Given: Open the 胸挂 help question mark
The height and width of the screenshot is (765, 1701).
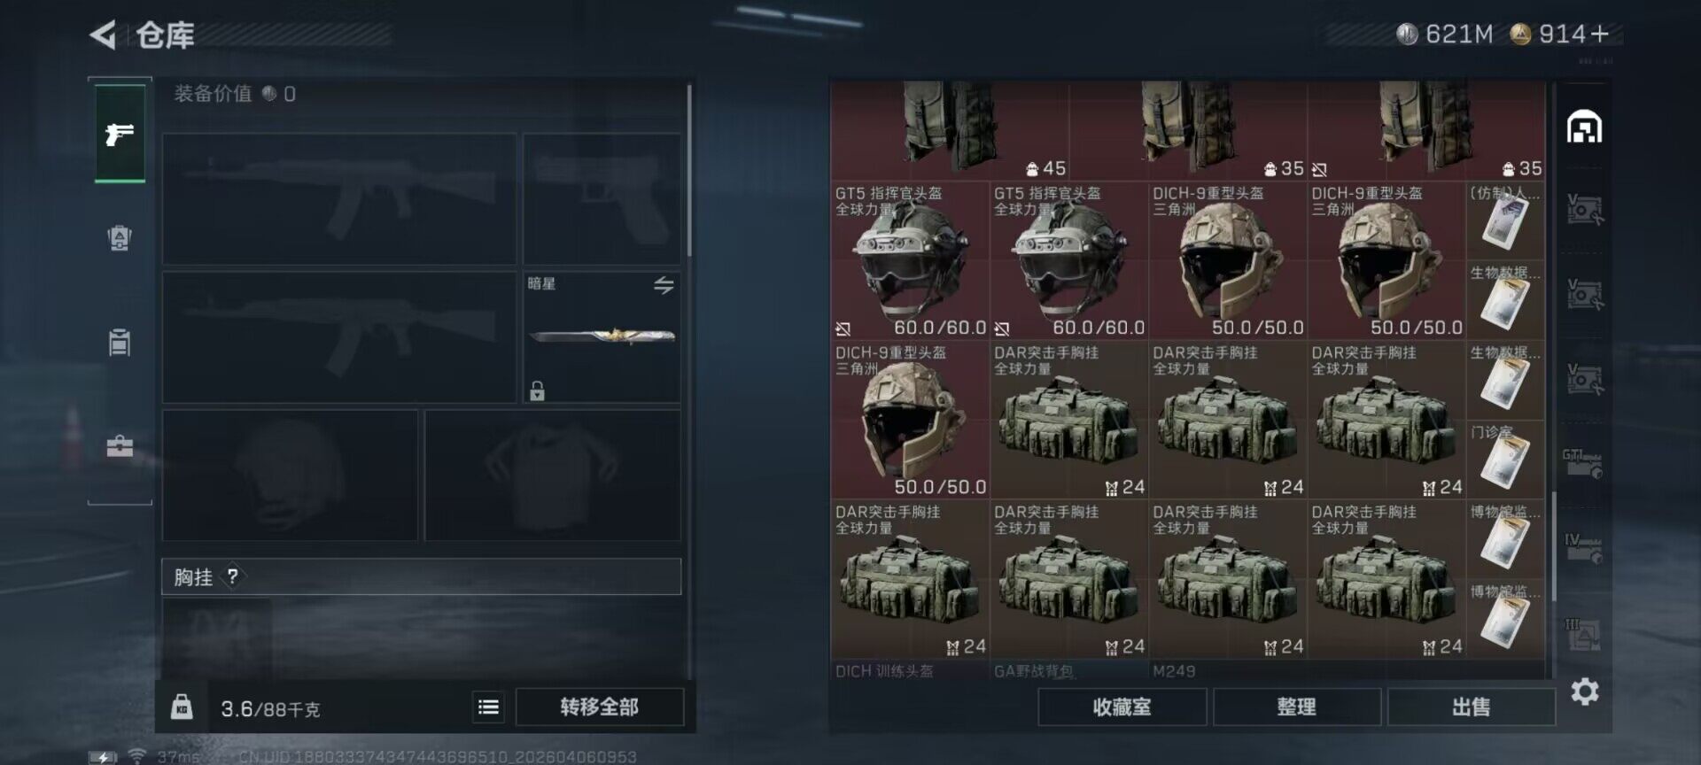Looking at the screenshot, I should tap(232, 576).
